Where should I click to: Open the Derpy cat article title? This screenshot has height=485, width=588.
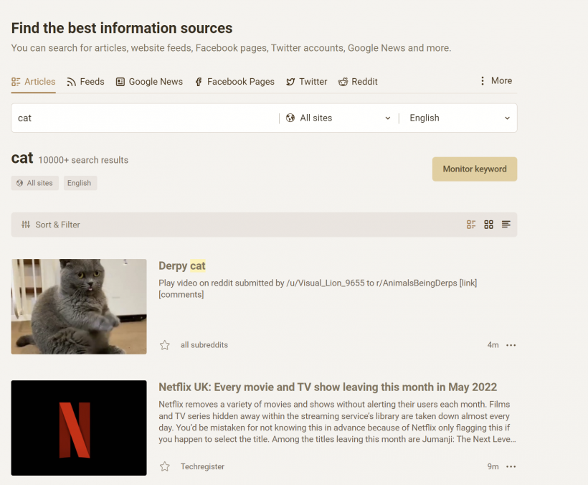[182, 266]
